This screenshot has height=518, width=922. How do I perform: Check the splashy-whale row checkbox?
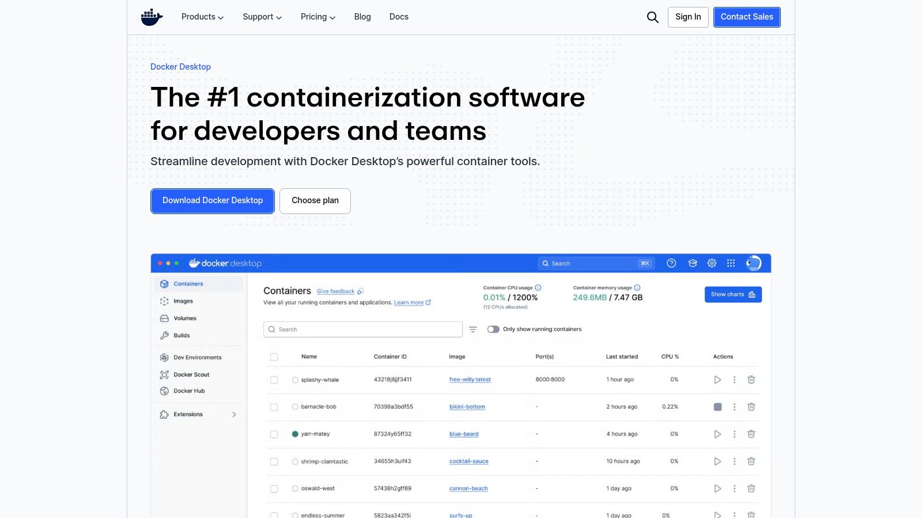[274, 380]
